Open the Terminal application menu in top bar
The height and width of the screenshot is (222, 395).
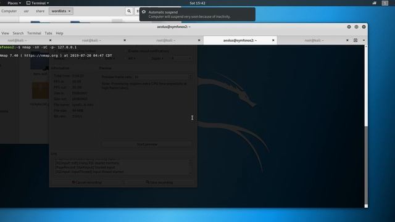[38, 3]
